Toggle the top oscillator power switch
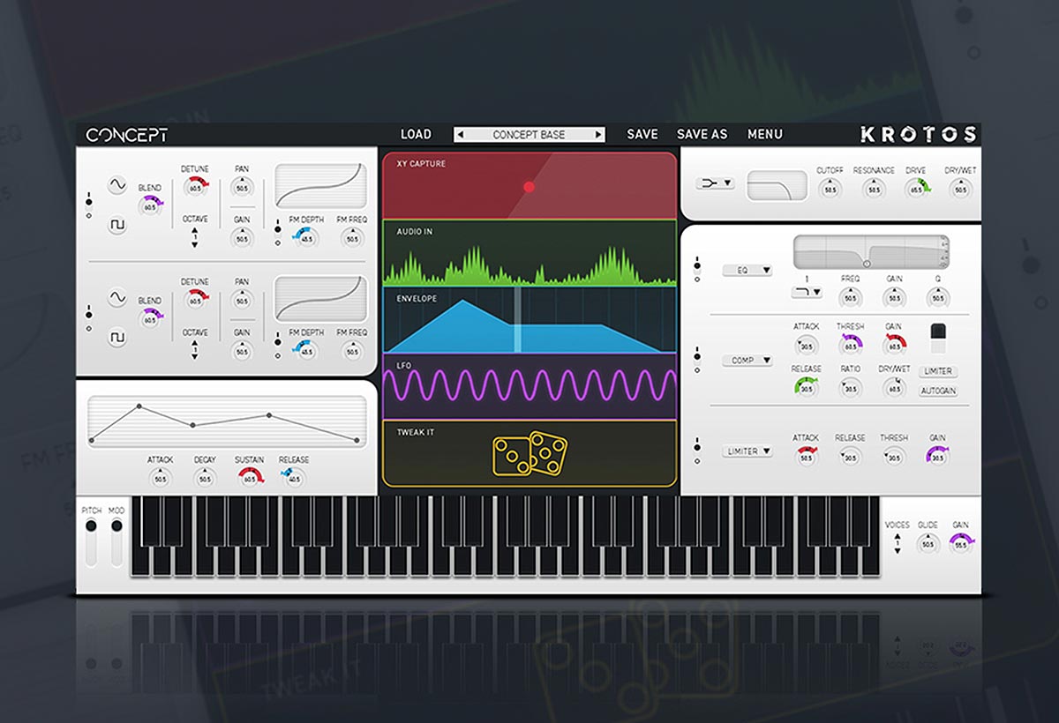The image size is (1059, 723). 88,206
